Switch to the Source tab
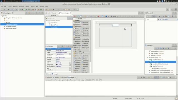 (48, 74)
